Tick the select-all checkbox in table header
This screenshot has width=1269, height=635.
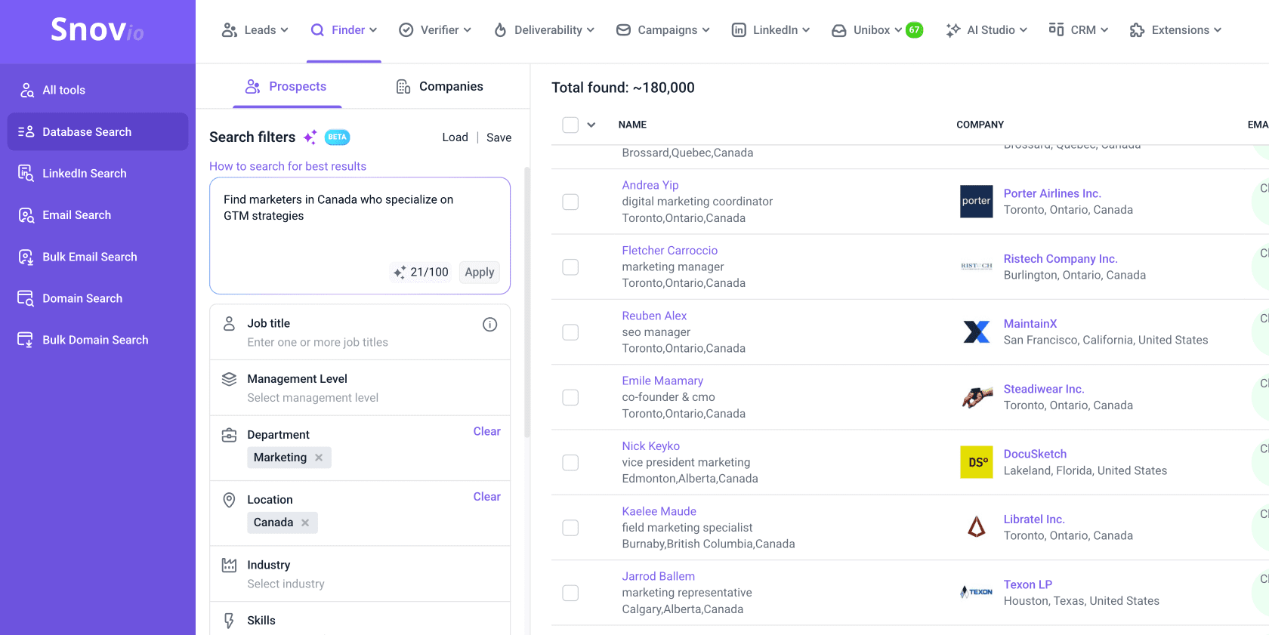570,125
